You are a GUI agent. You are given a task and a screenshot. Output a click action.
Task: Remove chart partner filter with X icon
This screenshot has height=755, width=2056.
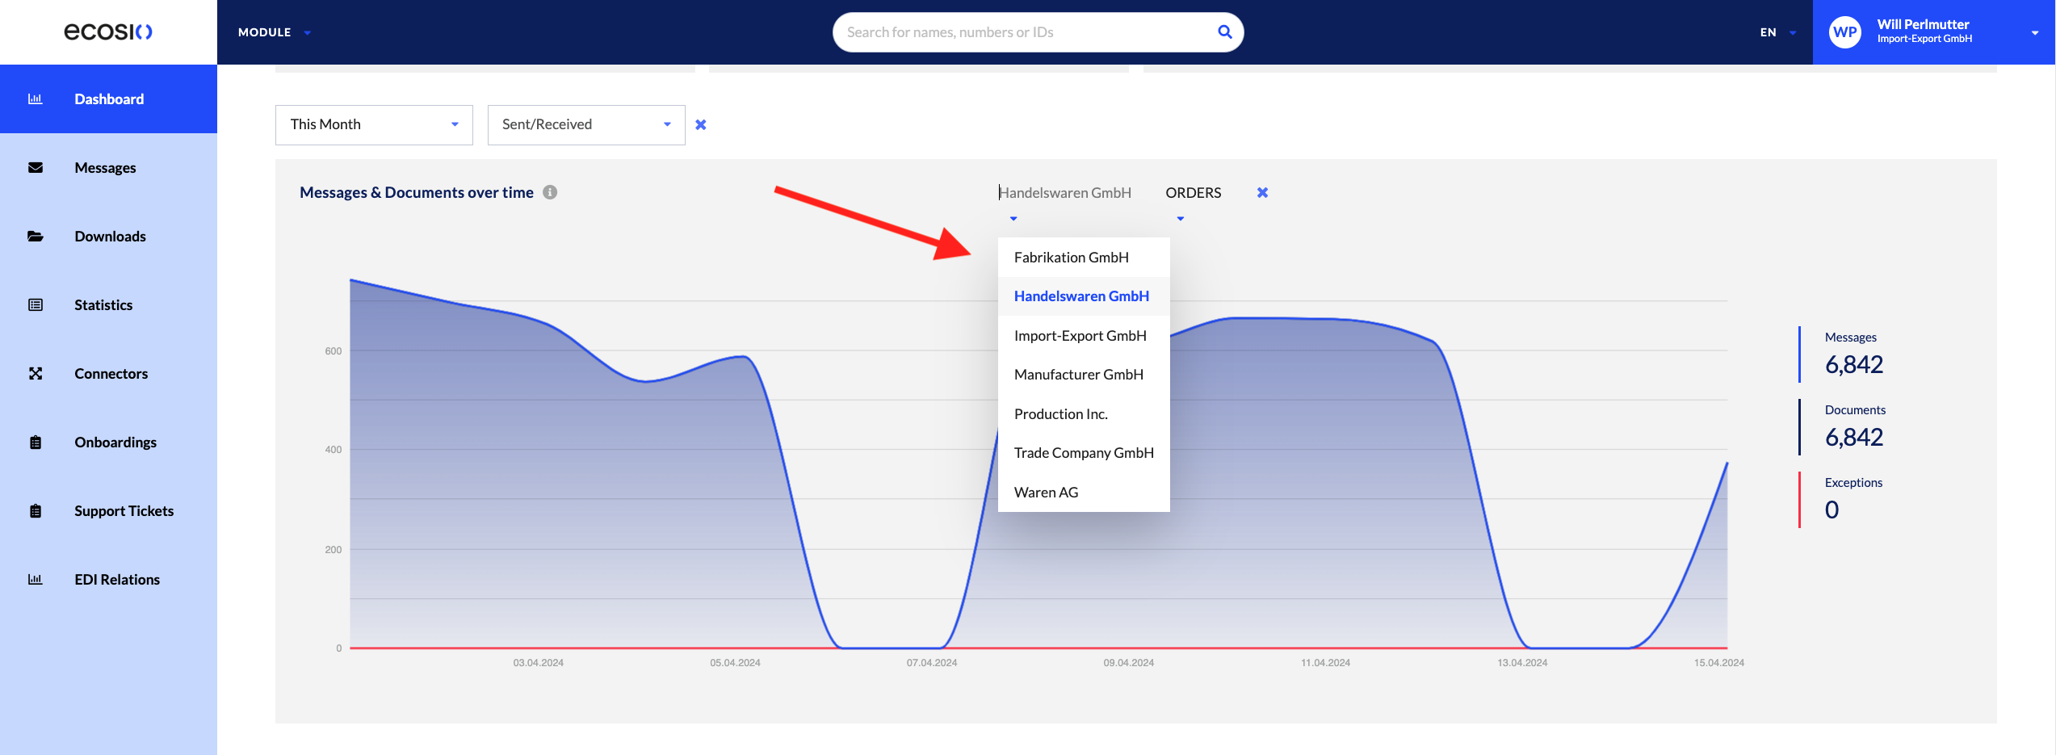click(x=1262, y=192)
